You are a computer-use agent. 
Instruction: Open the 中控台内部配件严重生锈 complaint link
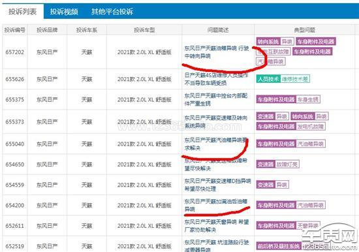click(x=216, y=99)
